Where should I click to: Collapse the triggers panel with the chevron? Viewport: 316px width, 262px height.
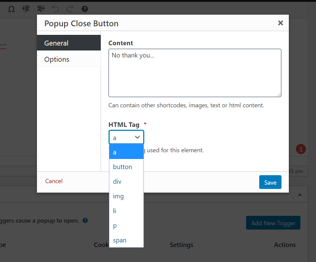[x=299, y=194]
